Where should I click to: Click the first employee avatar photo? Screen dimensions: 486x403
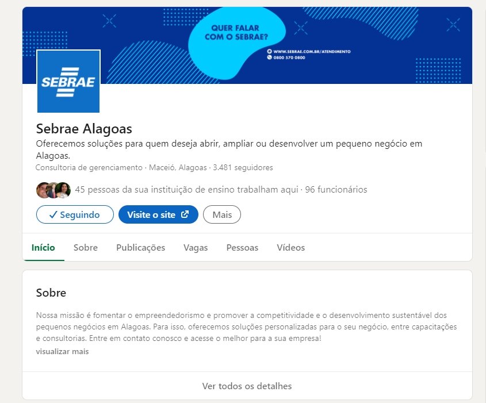[x=43, y=190]
